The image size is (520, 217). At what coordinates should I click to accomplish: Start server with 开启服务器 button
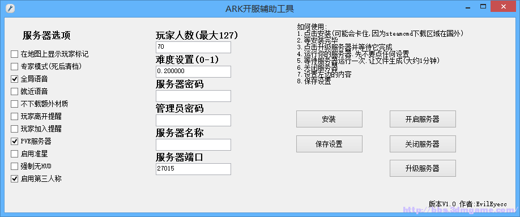(x=423, y=119)
